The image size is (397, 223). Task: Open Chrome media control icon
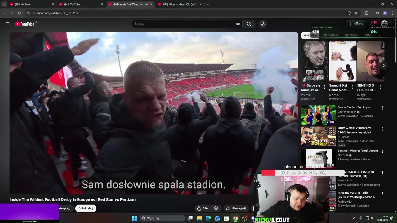point(377,13)
